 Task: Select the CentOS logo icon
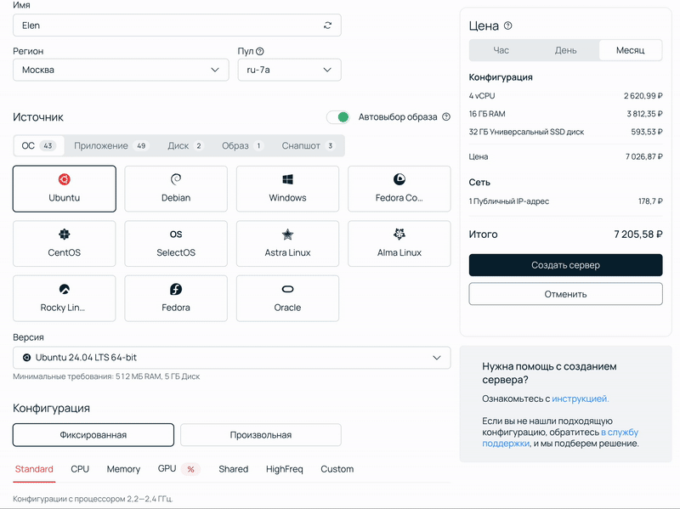[65, 235]
